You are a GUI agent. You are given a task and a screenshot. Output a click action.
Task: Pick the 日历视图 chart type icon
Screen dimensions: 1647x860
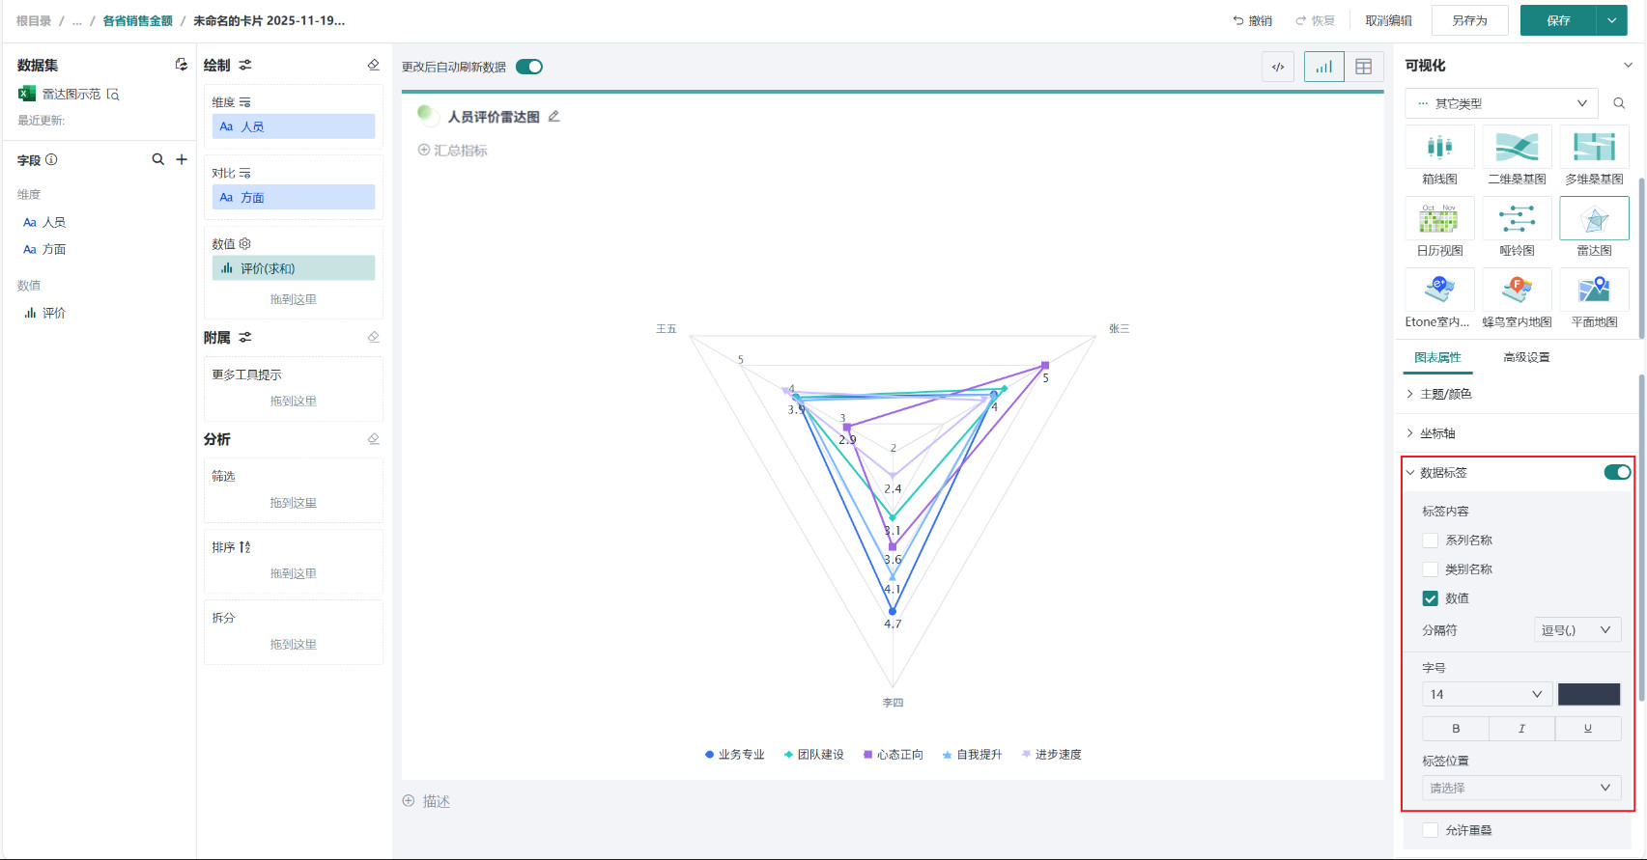(1439, 219)
